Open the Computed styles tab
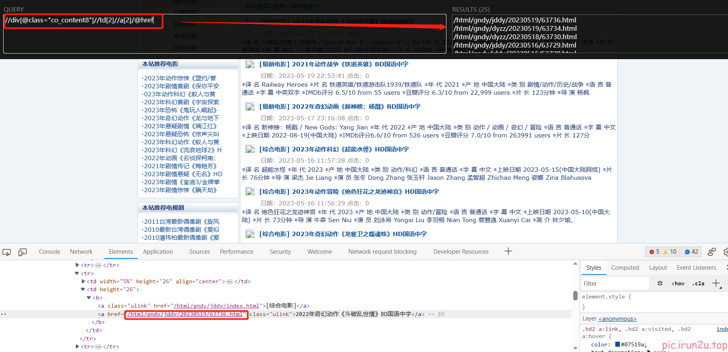The image size is (728, 352). 625,268
